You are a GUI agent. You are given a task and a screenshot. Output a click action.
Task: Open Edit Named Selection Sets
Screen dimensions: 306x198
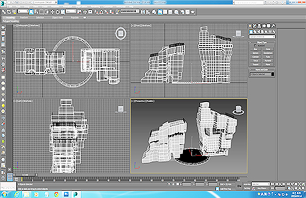(117, 12)
